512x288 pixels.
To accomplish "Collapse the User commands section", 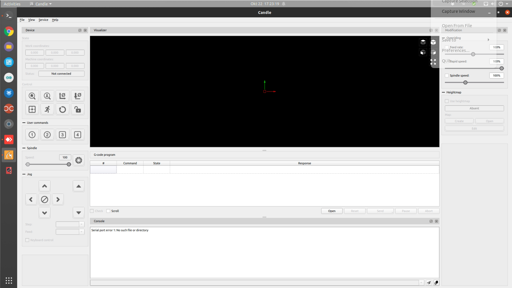I will coord(24,123).
